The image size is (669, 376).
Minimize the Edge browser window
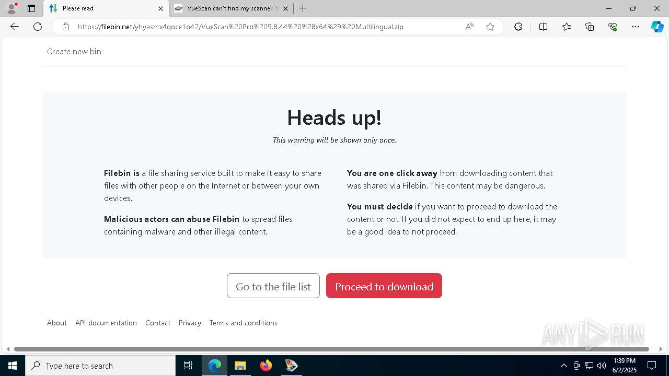point(609,8)
